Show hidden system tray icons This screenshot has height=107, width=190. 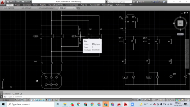(x=151, y=104)
